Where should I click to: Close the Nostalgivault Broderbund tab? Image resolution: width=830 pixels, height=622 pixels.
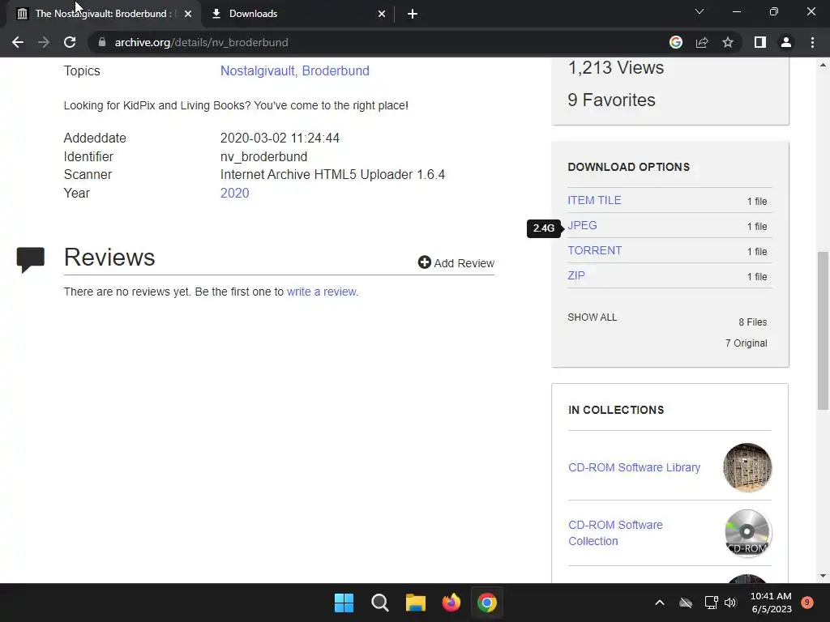188,14
